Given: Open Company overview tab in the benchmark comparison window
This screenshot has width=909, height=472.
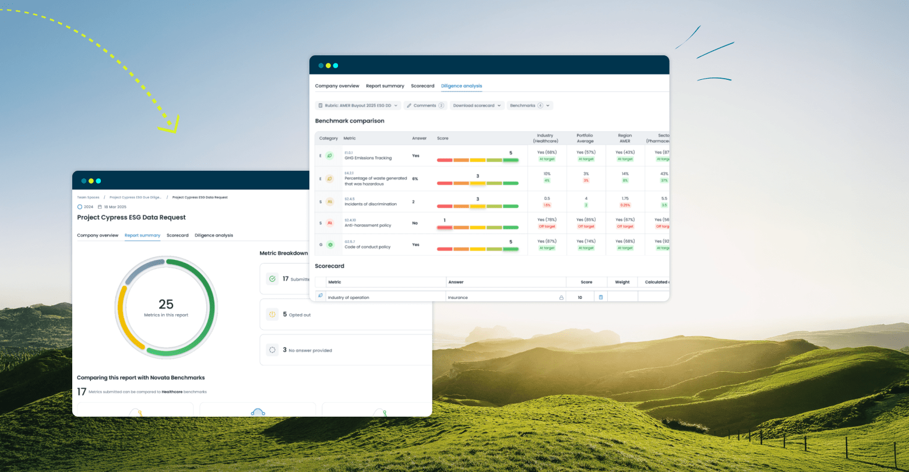Looking at the screenshot, I should tap(337, 86).
